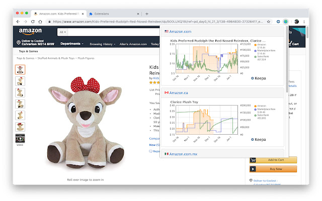Screen dimensions: 322x201
Task: Click the browser reload page icon
Action: click(x=33, y=22)
